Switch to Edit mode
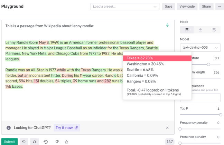The image size is (224, 145). [214, 30]
